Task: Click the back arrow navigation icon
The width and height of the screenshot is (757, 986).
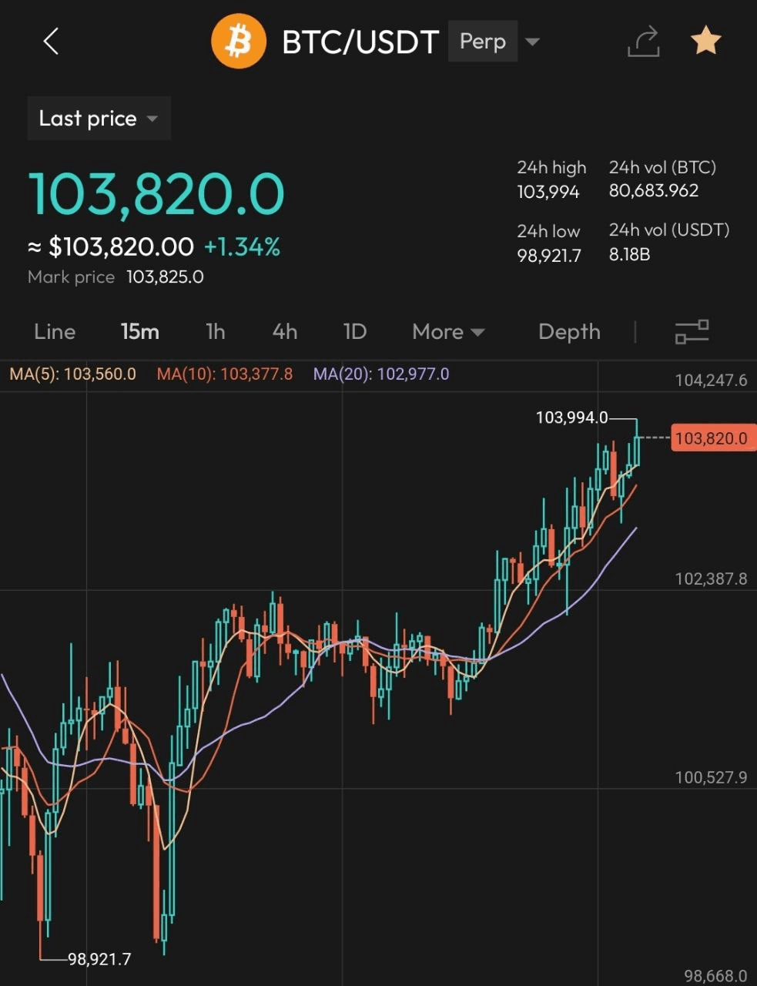Action: (51, 42)
